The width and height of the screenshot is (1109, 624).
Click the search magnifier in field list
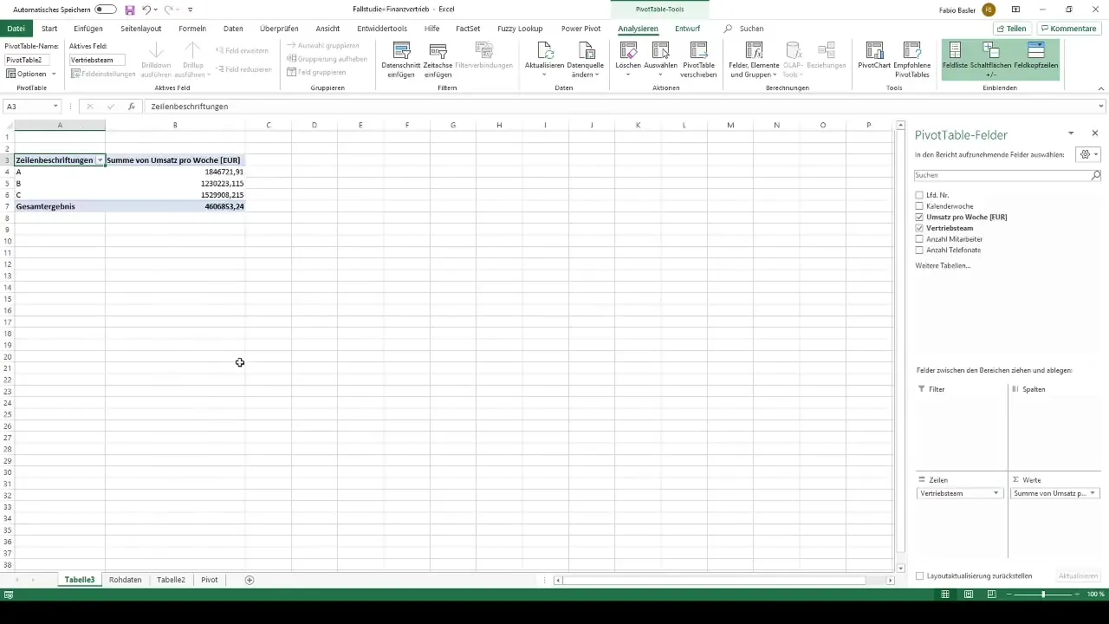1095,175
